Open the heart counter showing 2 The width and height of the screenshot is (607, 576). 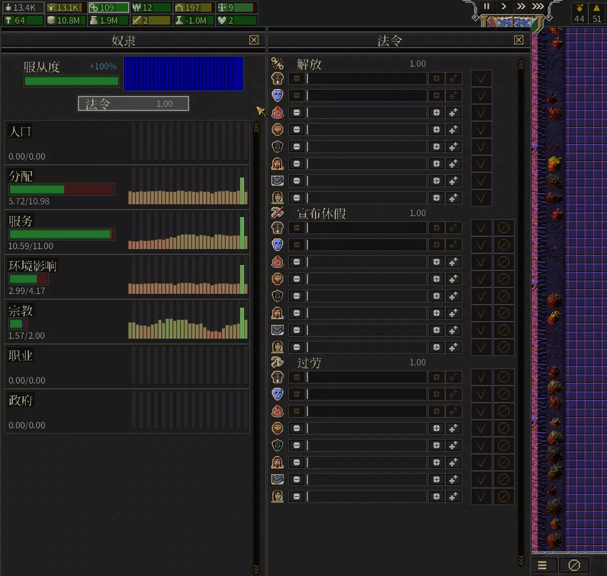236,20
